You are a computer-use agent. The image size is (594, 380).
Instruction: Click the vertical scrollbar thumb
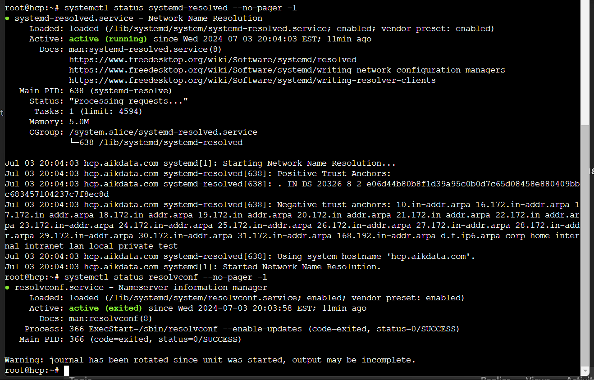click(585, 245)
